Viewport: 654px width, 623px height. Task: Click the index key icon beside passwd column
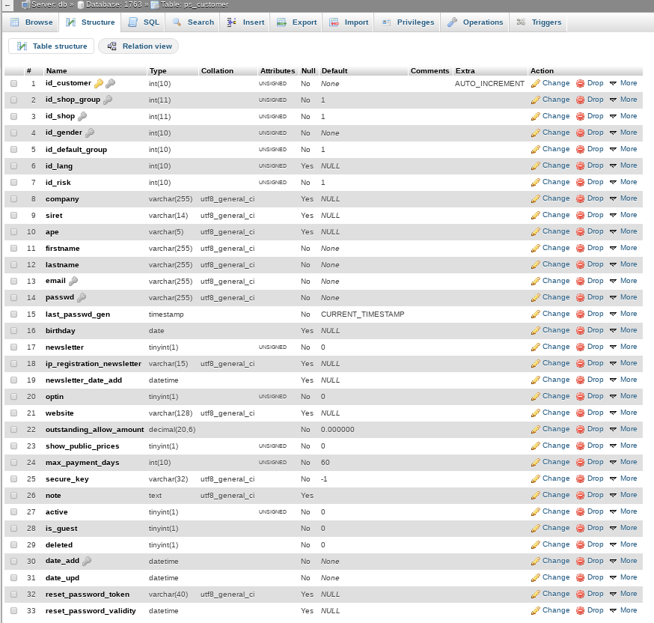click(82, 297)
